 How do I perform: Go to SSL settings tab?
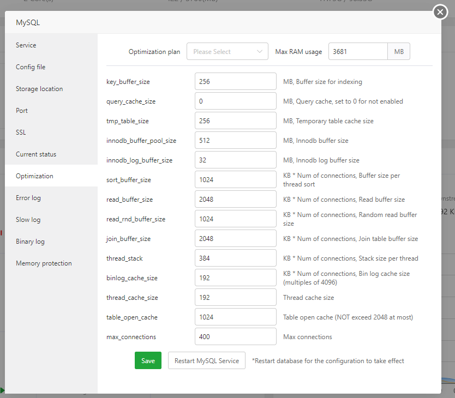tap(21, 132)
